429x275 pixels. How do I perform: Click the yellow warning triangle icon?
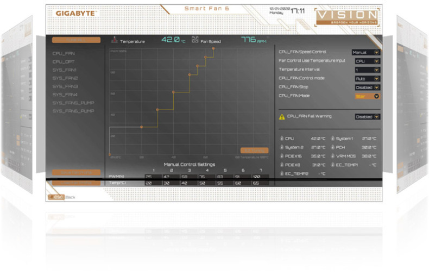pyautogui.click(x=282, y=117)
